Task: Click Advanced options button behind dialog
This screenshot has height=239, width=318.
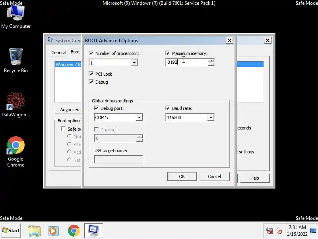Action: [x=68, y=110]
